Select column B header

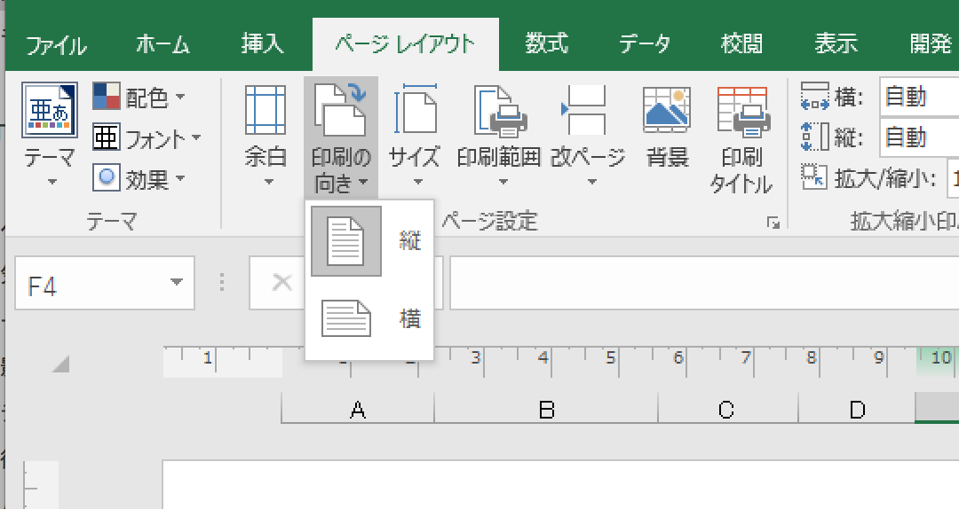(x=546, y=409)
